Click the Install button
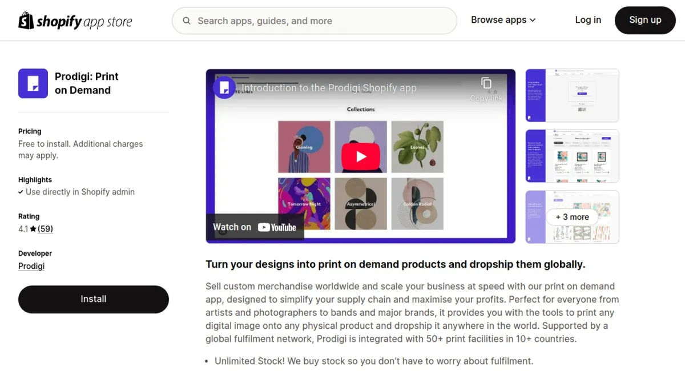Viewport: 685px width, 371px height. click(x=94, y=299)
